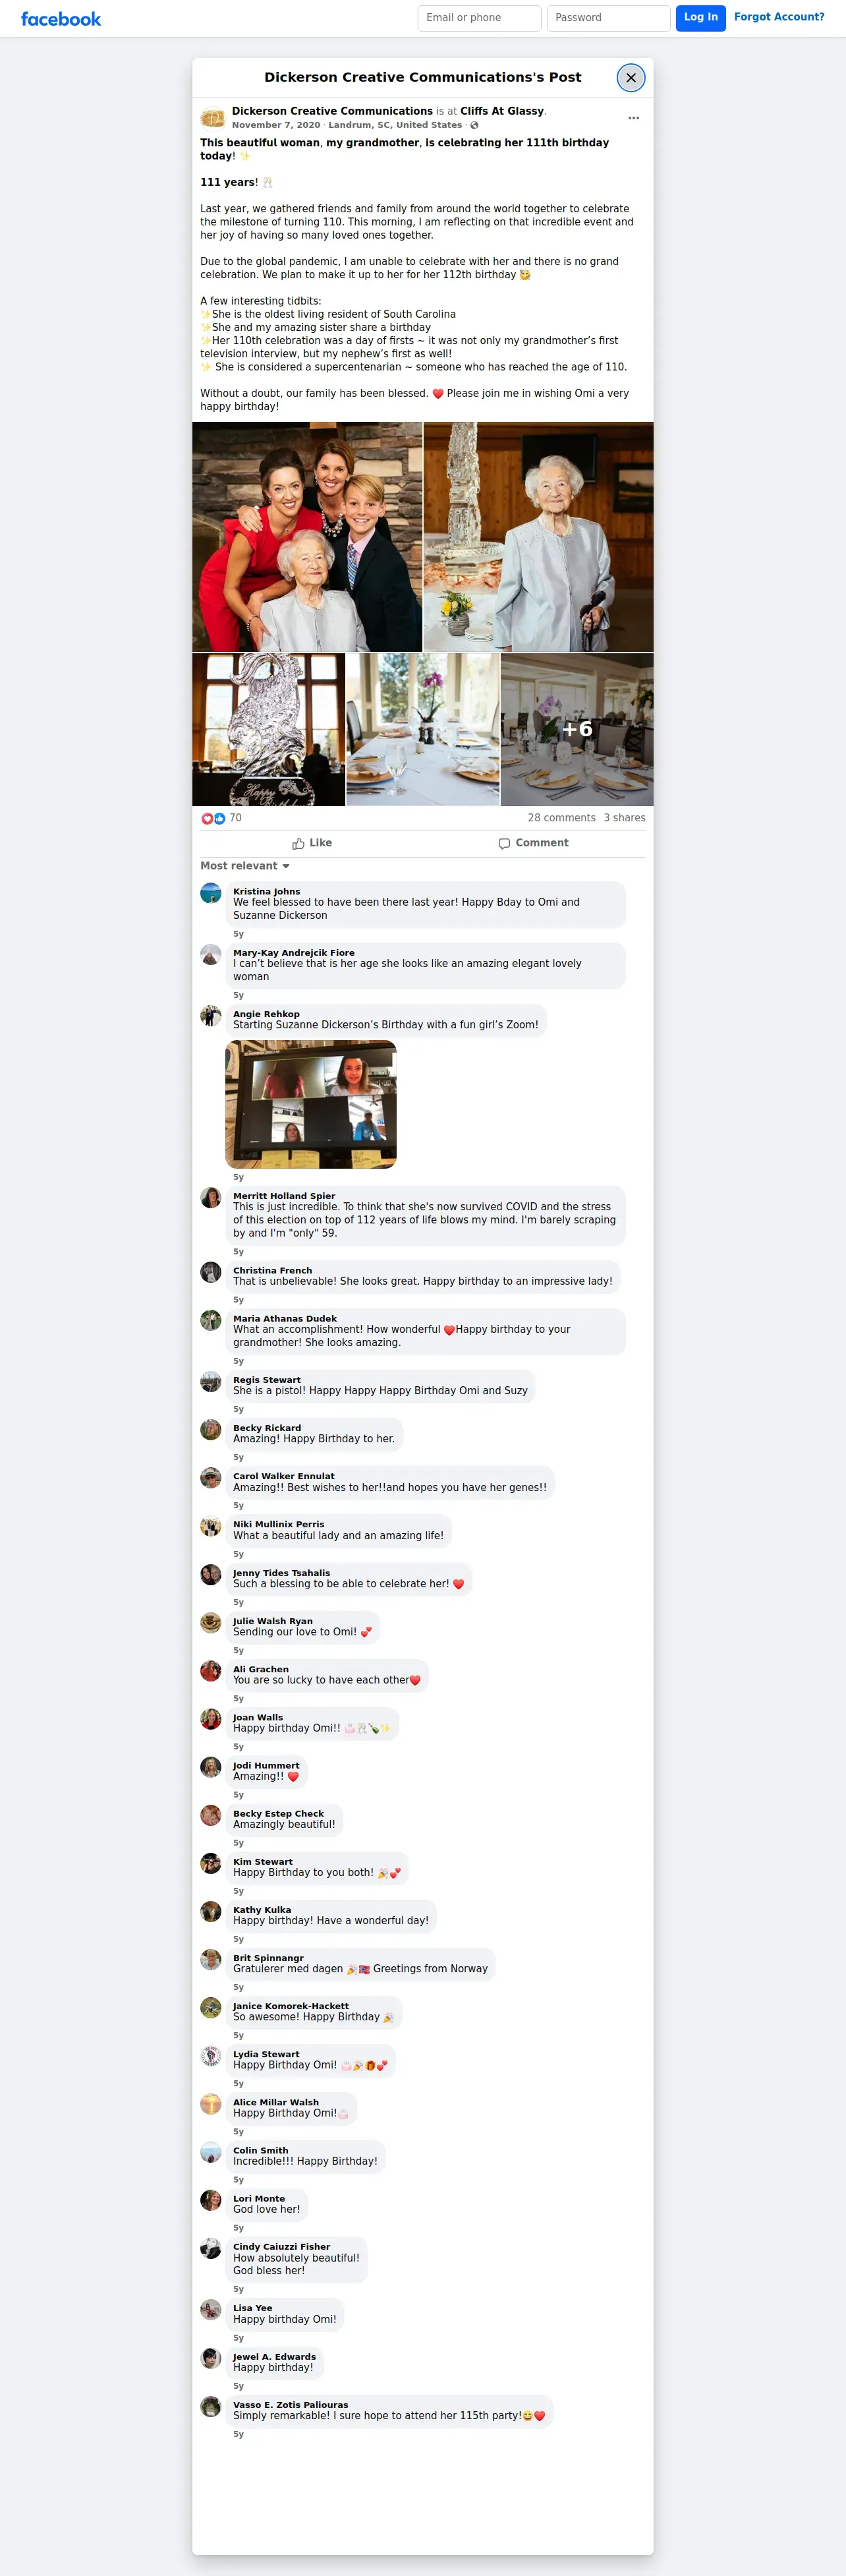The height and width of the screenshot is (2576, 846).
Task: Open the post's three-dot options menu
Action: tap(633, 118)
